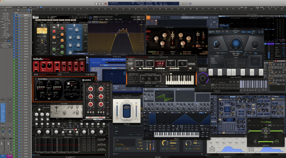Click the tempo value 95.0000 in the display
The width and height of the screenshot is (286, 158).
[x=149, y=3]
